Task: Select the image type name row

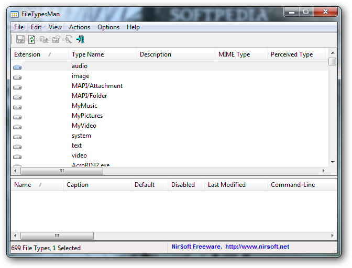Action: (x=80, y=76)
